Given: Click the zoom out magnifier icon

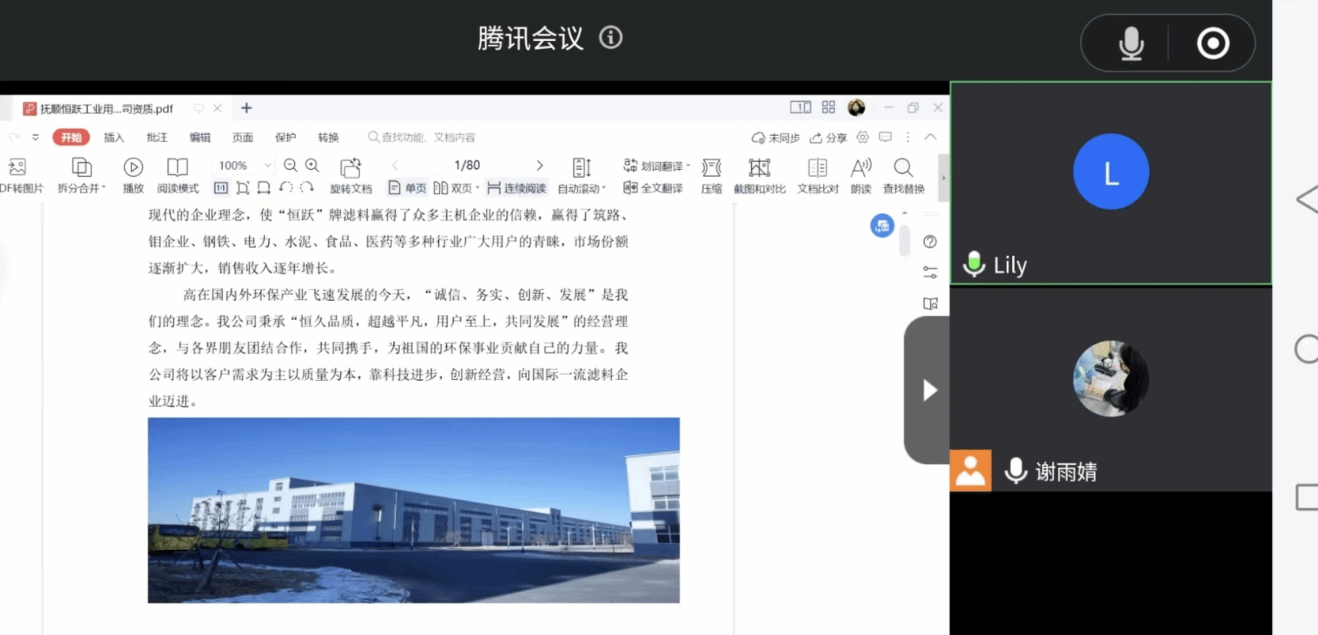Looking at the screenshot, I should [x=290, y=165].
